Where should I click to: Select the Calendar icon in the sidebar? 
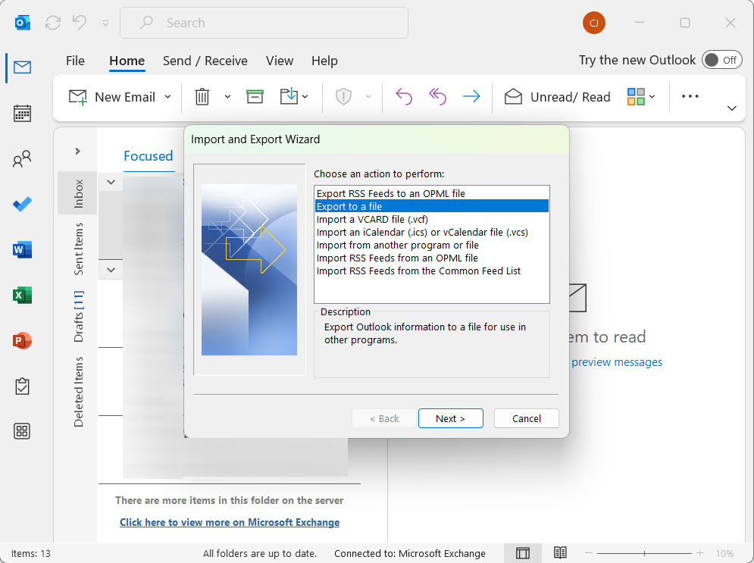(x=22, y=113)
